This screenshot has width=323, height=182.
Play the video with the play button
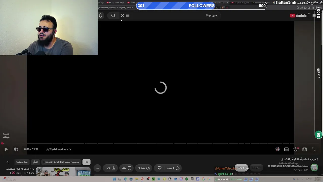6,149
